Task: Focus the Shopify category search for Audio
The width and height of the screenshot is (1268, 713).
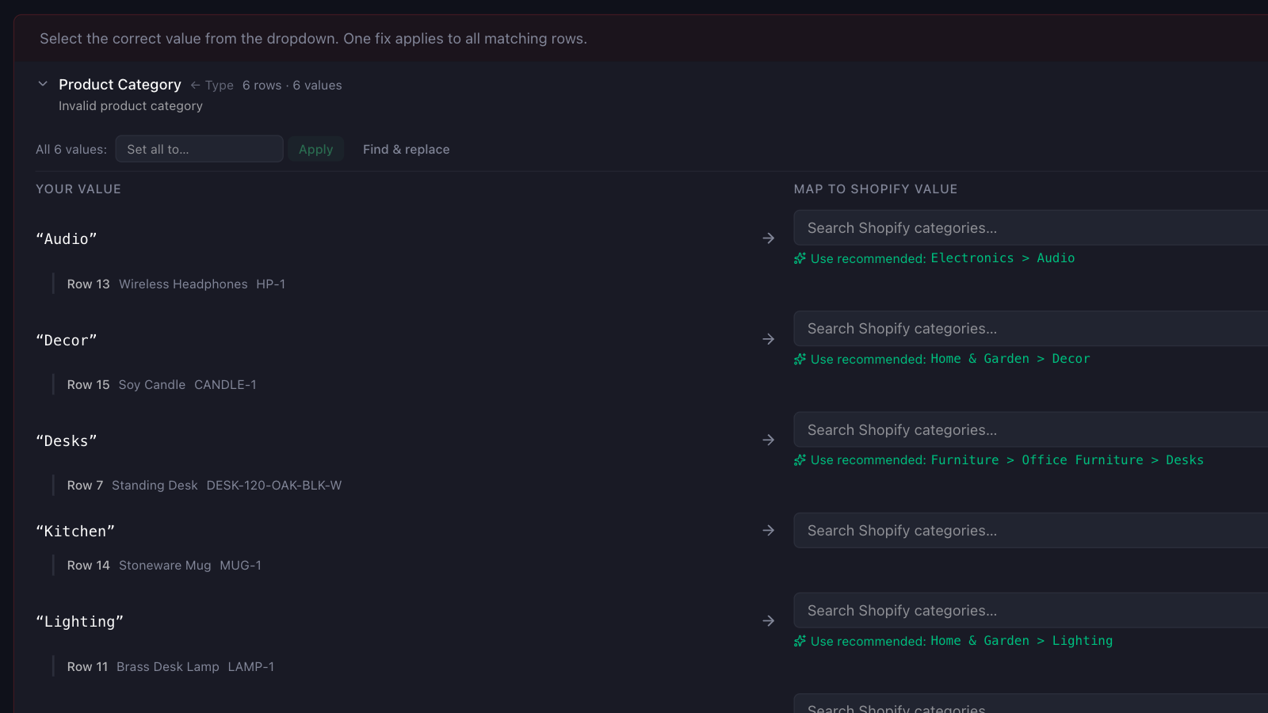Action: point(1030,228)
